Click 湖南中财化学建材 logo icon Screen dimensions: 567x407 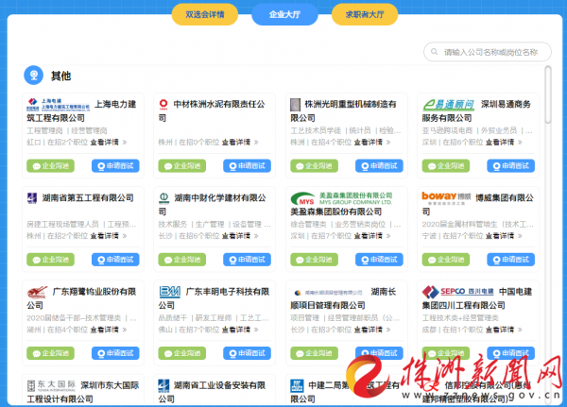[x=163, y=198]
